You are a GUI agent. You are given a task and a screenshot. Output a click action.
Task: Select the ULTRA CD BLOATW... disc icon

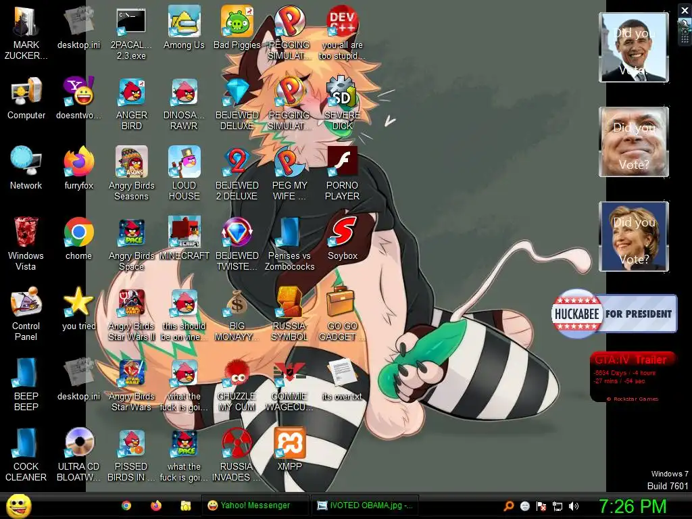[78, 455]
